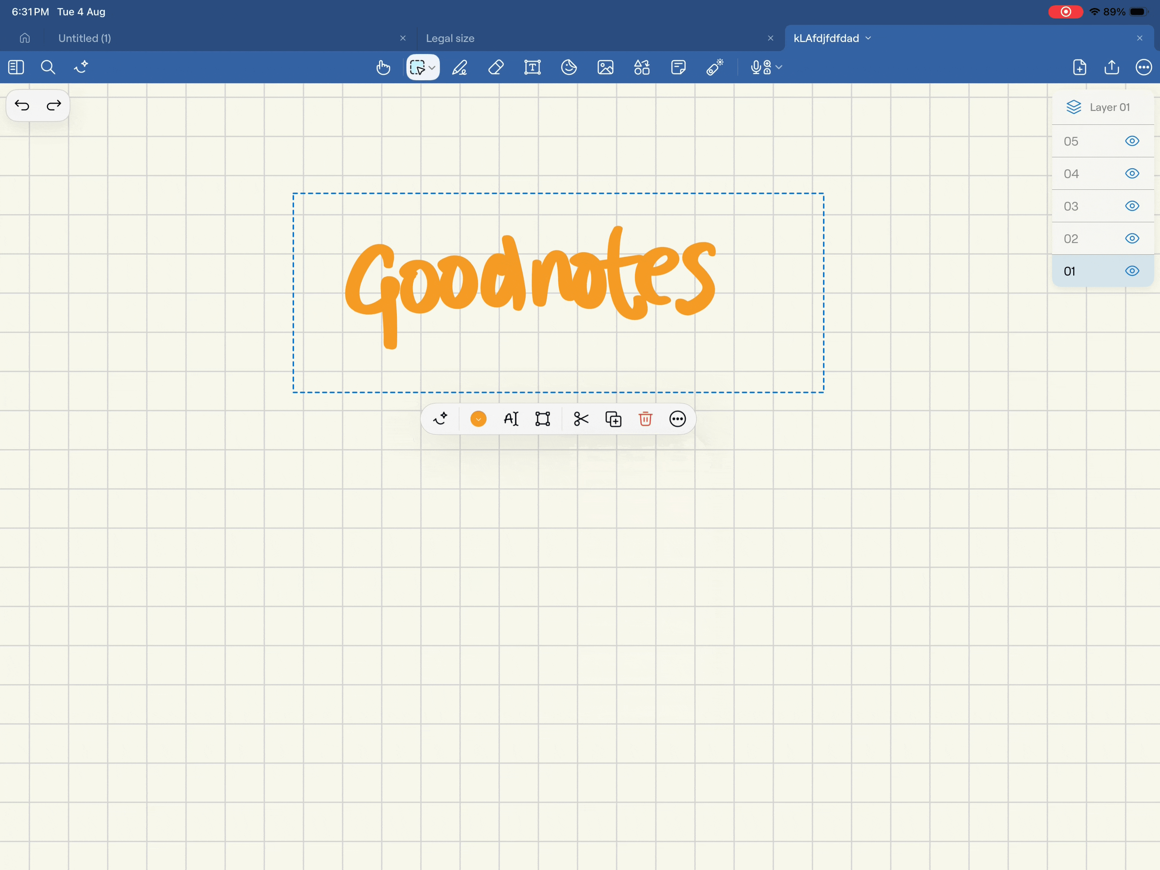Use AI sparkle on the selection
The width and height of the screenshot is (1160, 870).
(441, 419)
